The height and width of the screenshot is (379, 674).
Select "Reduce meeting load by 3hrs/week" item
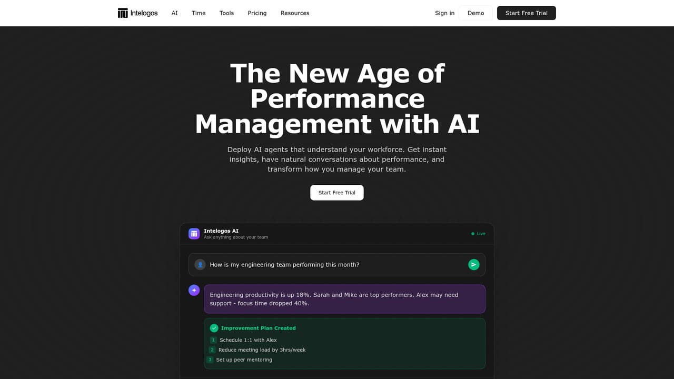coord(262,350)
